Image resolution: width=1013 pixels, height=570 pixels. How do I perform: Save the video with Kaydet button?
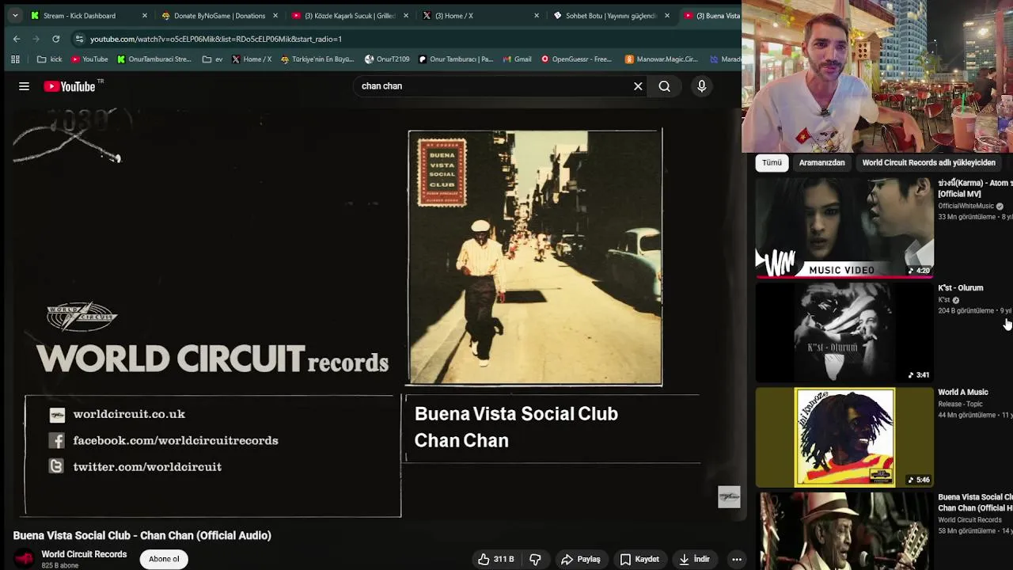click(x=639, y=559)
